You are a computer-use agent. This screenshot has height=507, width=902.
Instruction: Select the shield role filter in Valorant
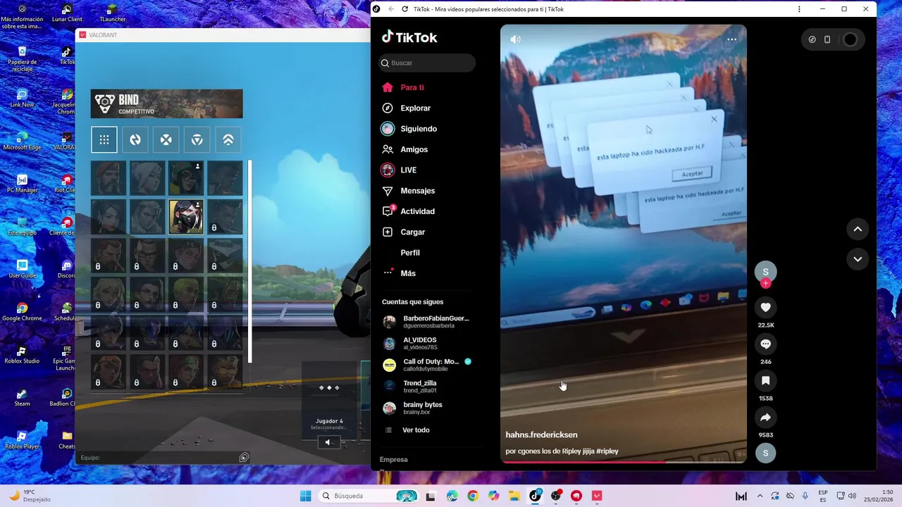pyautogui.click(x=197, y=139)
